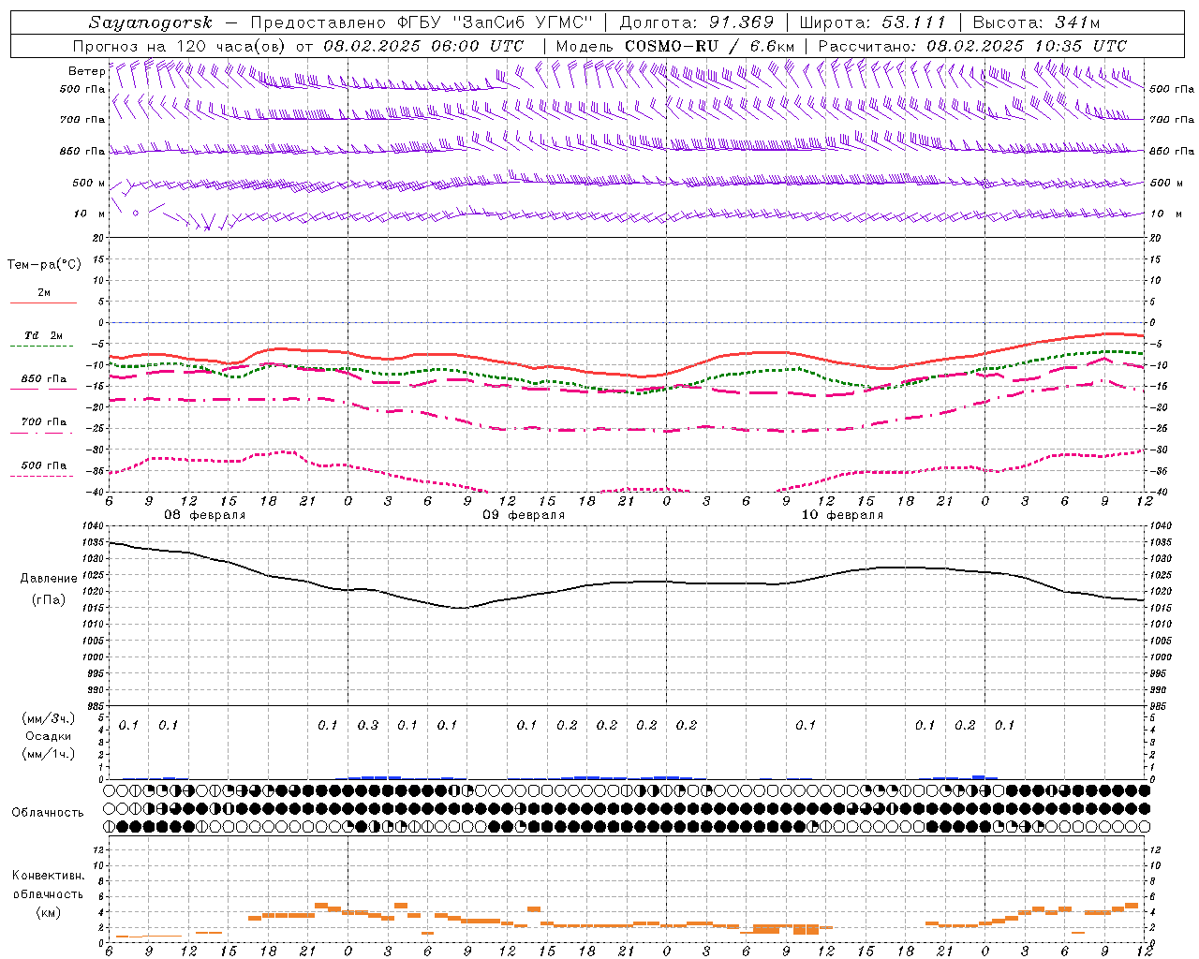Click the "09 февраля" date label

[524, 515]
